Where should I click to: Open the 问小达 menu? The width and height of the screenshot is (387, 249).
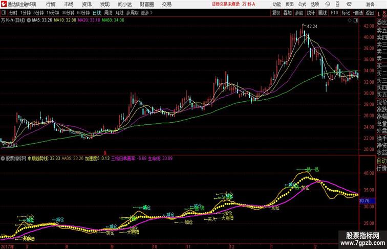point(124,4)
